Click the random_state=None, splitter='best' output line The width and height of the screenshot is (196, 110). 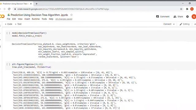tap(58, 57)
